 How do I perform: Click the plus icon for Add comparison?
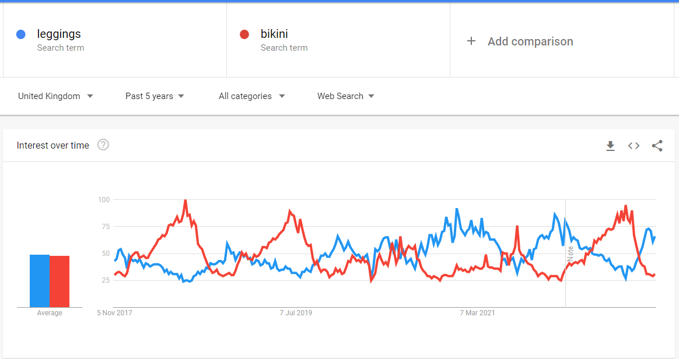(x=471, y=41)
